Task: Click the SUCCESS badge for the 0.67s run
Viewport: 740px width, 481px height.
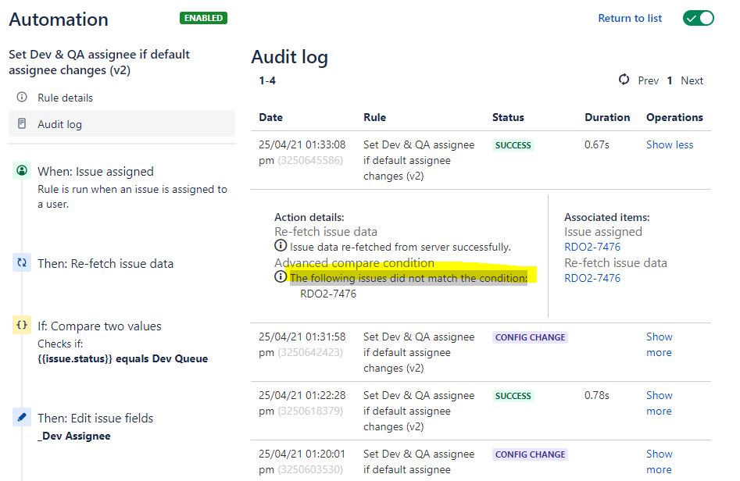Action: tap(513, 145)
